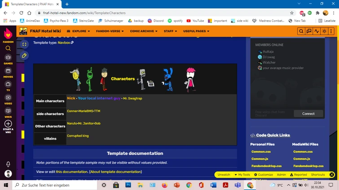
Task: Click the collapse content width icon
Action: point(24,44)
